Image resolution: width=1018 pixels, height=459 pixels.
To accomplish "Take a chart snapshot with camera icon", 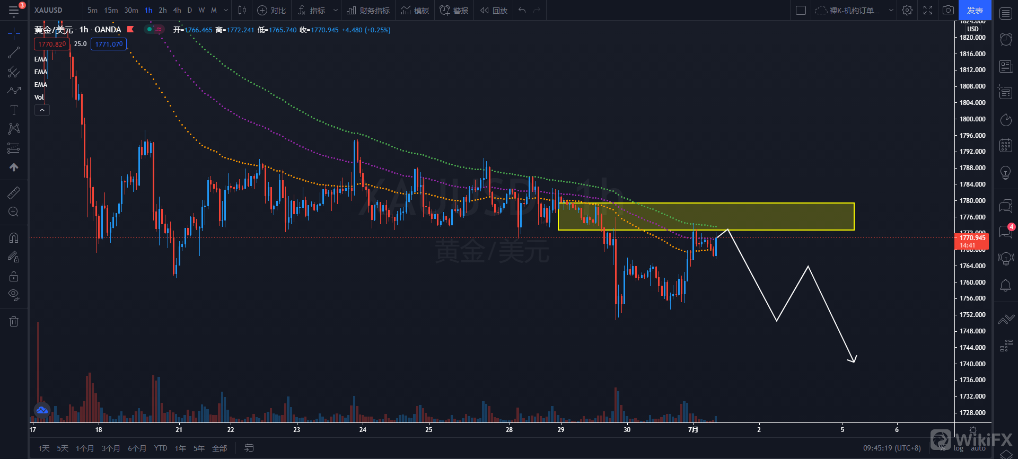I will pos(948,10).
